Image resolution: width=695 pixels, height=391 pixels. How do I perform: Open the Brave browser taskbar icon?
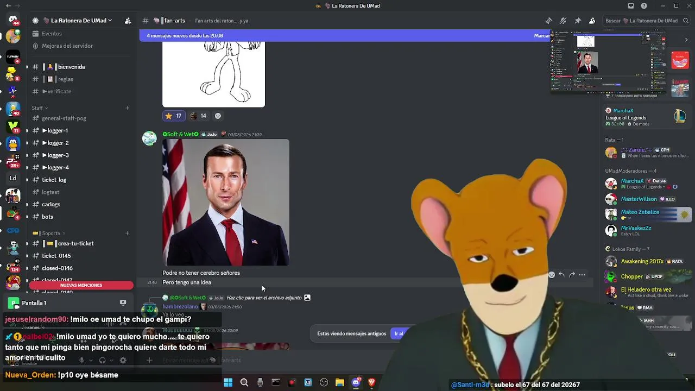(371, 383)
